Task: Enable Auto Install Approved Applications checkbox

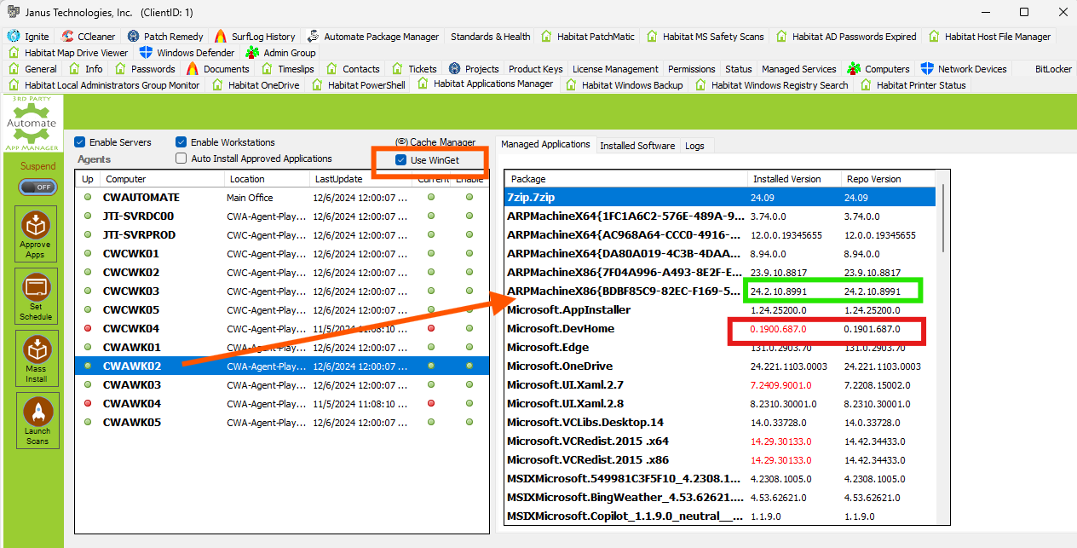Action: (x=181, y=159)
